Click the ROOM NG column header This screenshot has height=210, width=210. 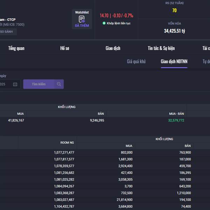point(67,143)
